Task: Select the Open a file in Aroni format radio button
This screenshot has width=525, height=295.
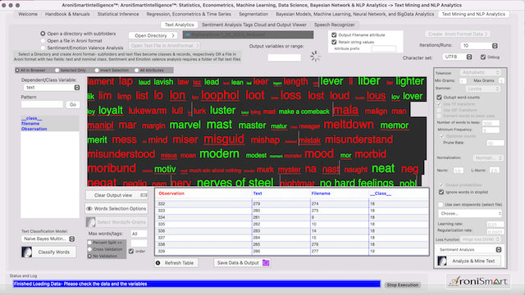Action: point(43,41)
